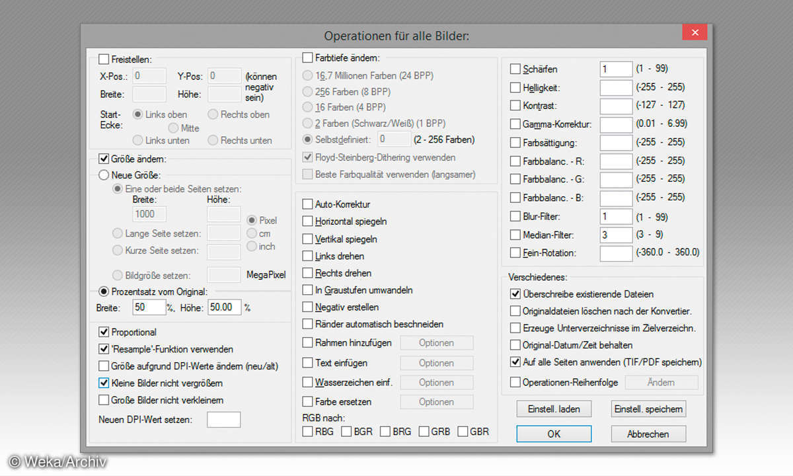Enable the Blur-Filter checkbox
Viewport: 793px width, 476px height.
[x=515, y=216]
